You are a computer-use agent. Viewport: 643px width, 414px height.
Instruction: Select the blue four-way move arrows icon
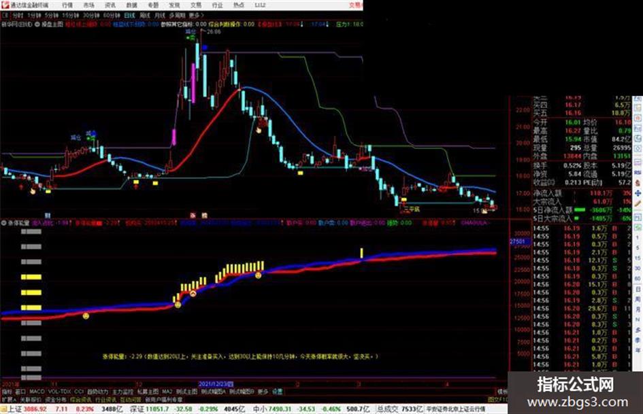tap(638, 193)
